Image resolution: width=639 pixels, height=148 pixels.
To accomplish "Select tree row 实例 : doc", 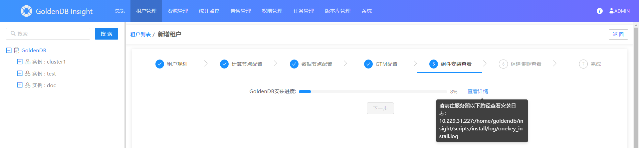I will click(x=44, y=85).
